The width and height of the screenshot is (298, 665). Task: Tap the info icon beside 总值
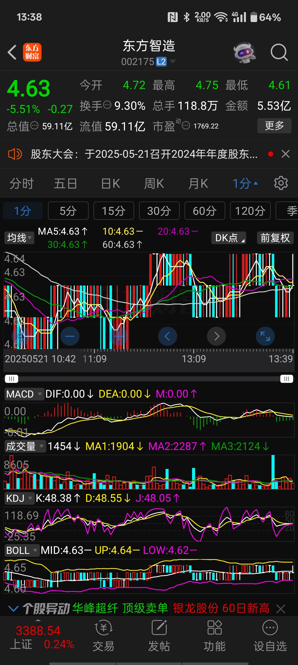click(x=34, y=125)
